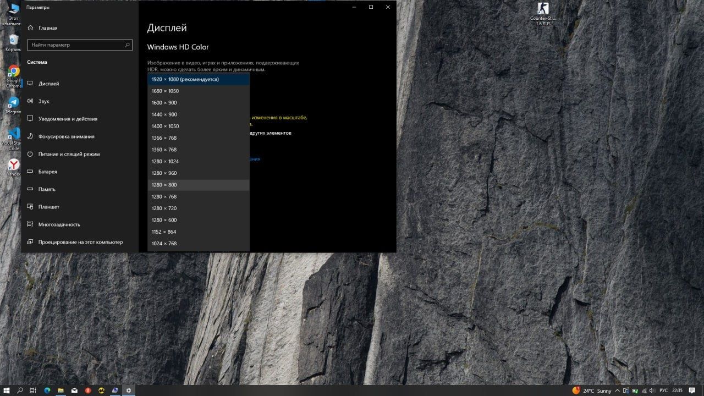This screenshot has width=704, height=396.
Task: Focus the Найти параметр search field
Action: coord(80,45)
